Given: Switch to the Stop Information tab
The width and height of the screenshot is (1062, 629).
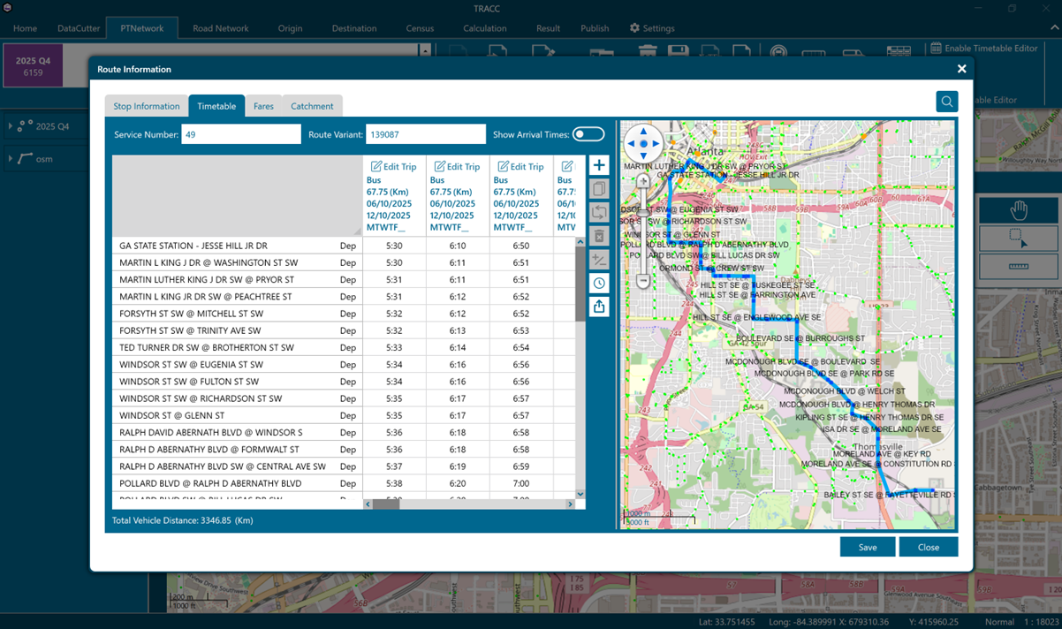Looking at the screenshot, I should point(147,106).
